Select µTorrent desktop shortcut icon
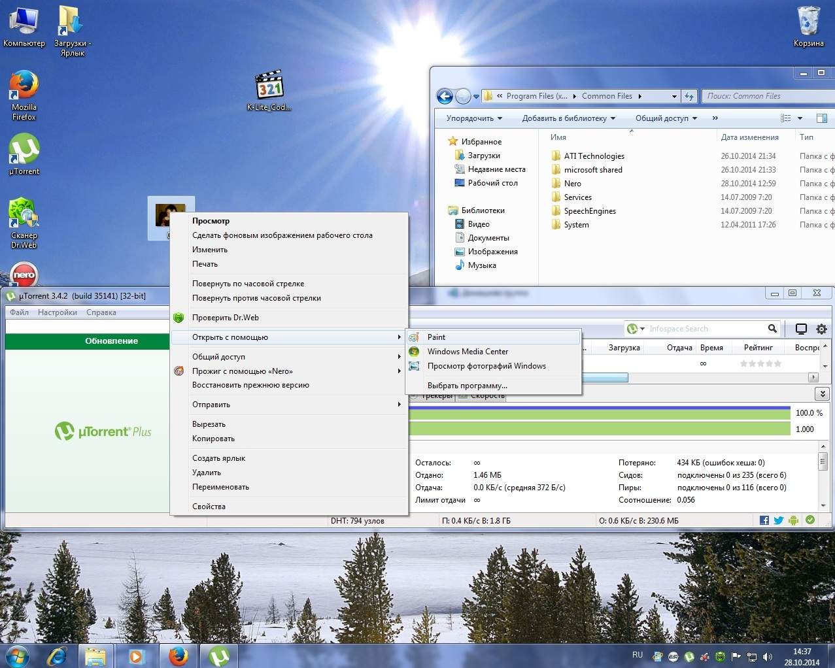Screen dimensions: 835x668 (x=24, y=154)
